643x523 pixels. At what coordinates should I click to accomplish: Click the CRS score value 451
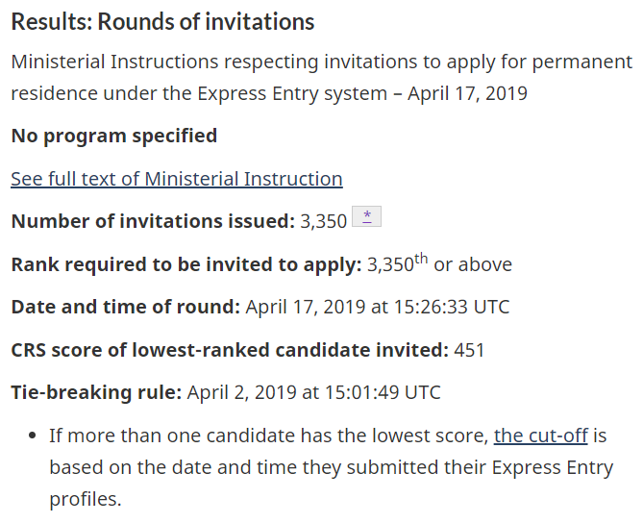pyautogui.click(x=470, y=350)
